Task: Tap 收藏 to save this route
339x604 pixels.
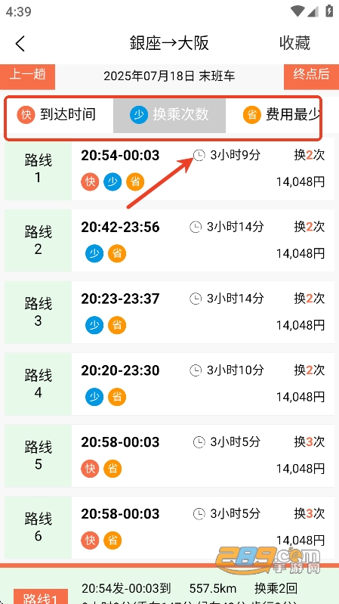Action: (294, 43)
